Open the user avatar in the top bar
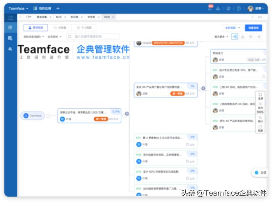272x202 pixels. pyautogui.click(x=251, y=8)
